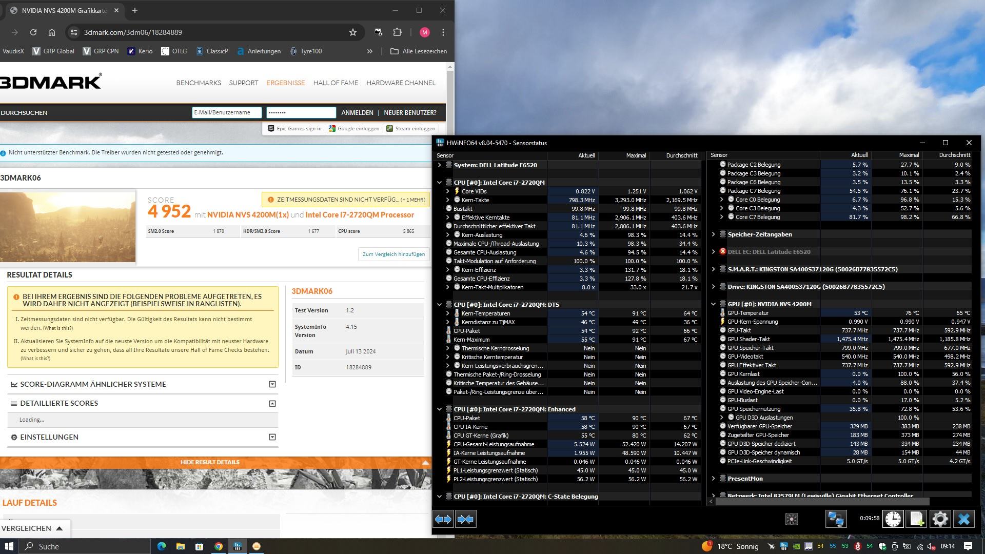This screenshot has height=554, width=985.
Task: Click Chrome address bar URL
Action: click(133, 32)
